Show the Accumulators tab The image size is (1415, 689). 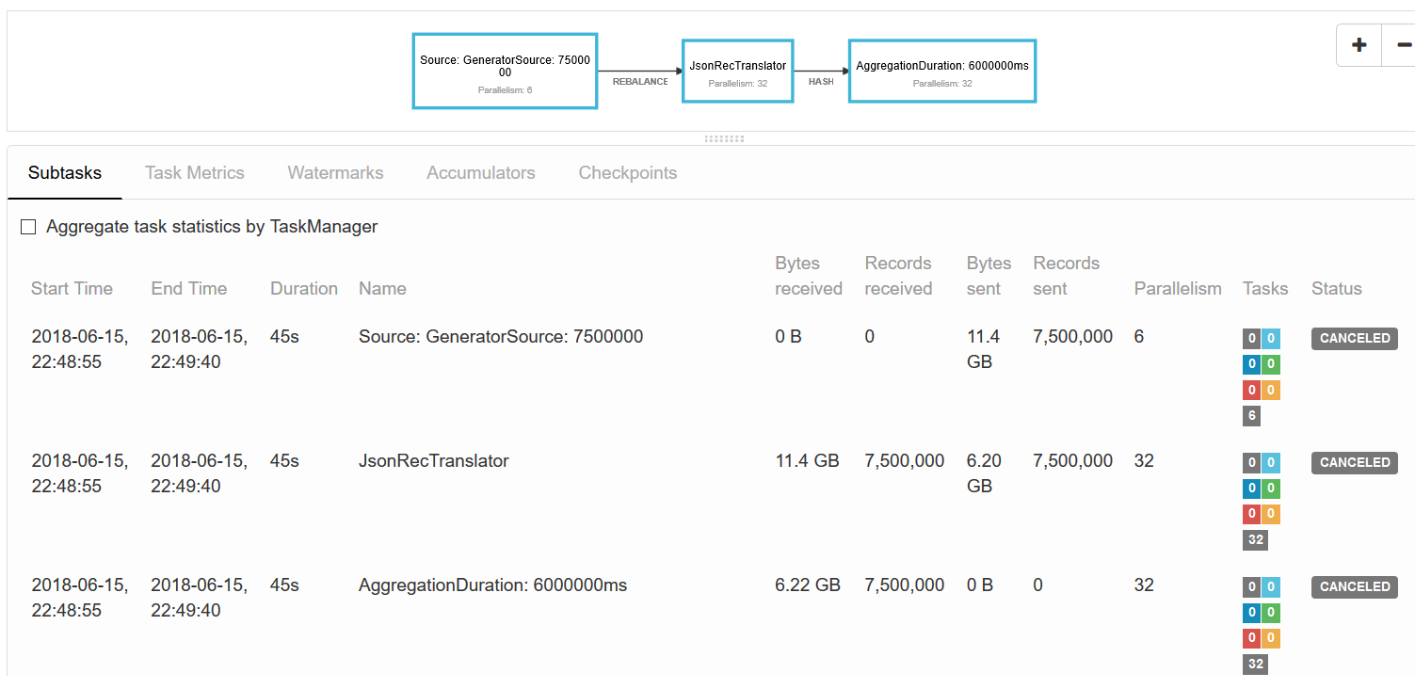(480, 173)
